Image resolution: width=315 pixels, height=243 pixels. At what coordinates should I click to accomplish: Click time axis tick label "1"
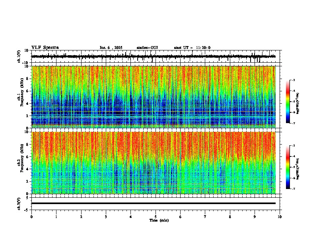pyautogui.click(x=56, y=217)
